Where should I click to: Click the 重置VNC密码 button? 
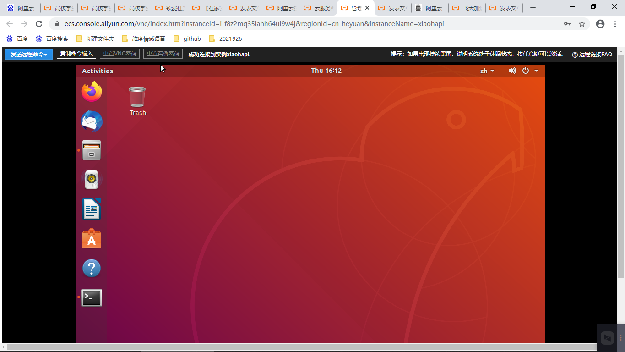[120, 54]
